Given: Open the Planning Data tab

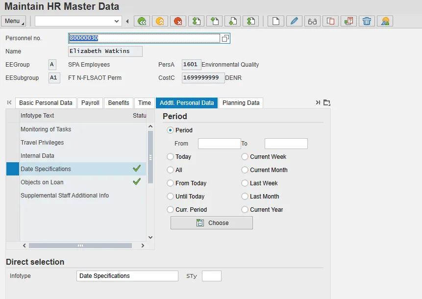Looking at the screenshot, I should 241,103.
